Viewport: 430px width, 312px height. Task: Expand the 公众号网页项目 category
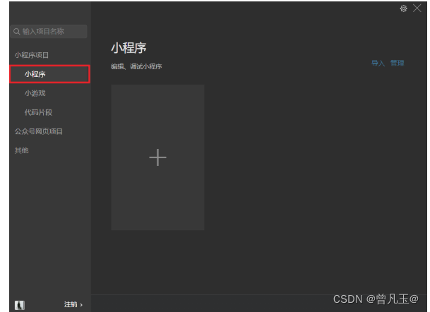38,131
